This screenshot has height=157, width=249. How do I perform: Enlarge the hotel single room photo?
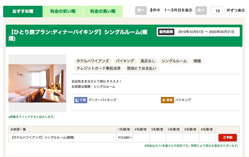(37, 83)
